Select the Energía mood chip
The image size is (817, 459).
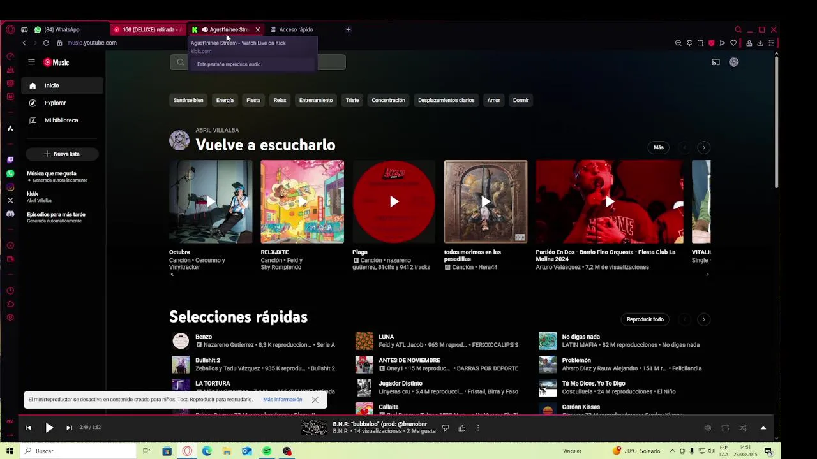[225, 100]
